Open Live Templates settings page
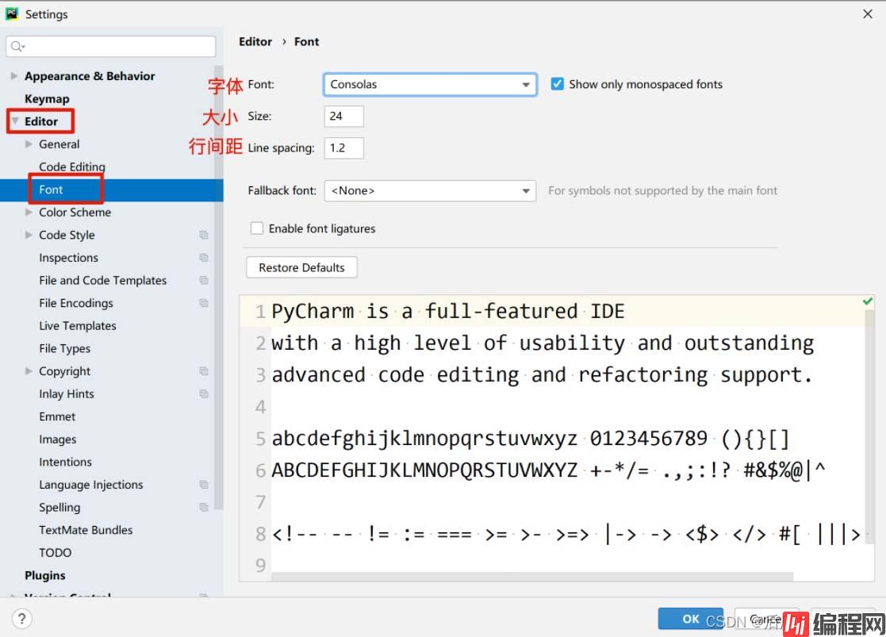 (x=78, y=326)
